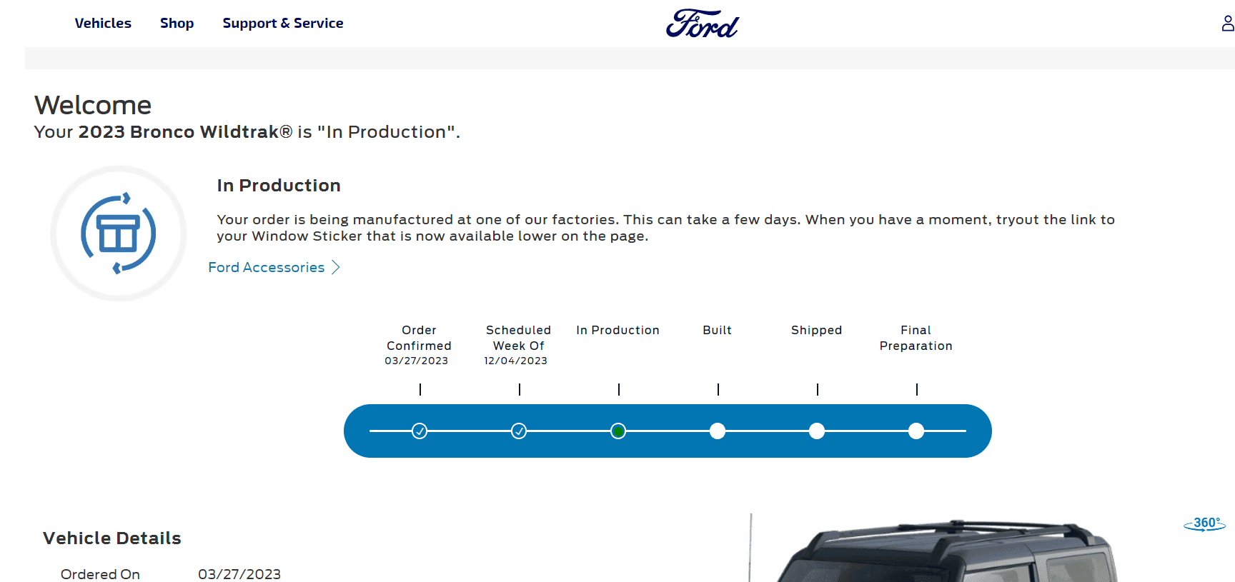
Task: Click the In Production timeline label
Action: point(618,330)
